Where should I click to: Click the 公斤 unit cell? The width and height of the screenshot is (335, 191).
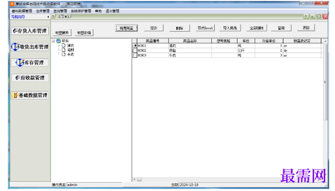[246, 51]
